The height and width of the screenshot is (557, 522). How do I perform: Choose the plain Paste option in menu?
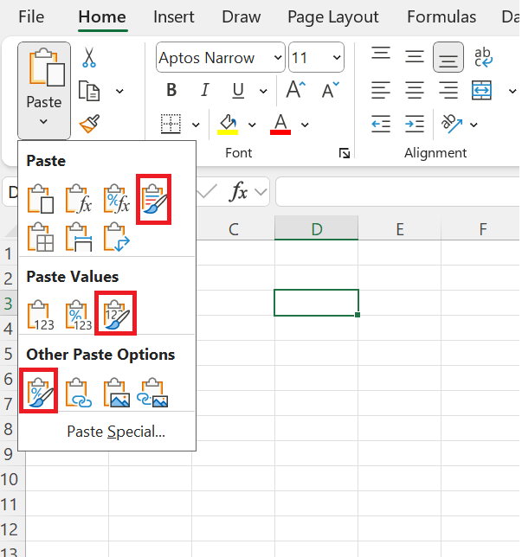click(40, 199)
